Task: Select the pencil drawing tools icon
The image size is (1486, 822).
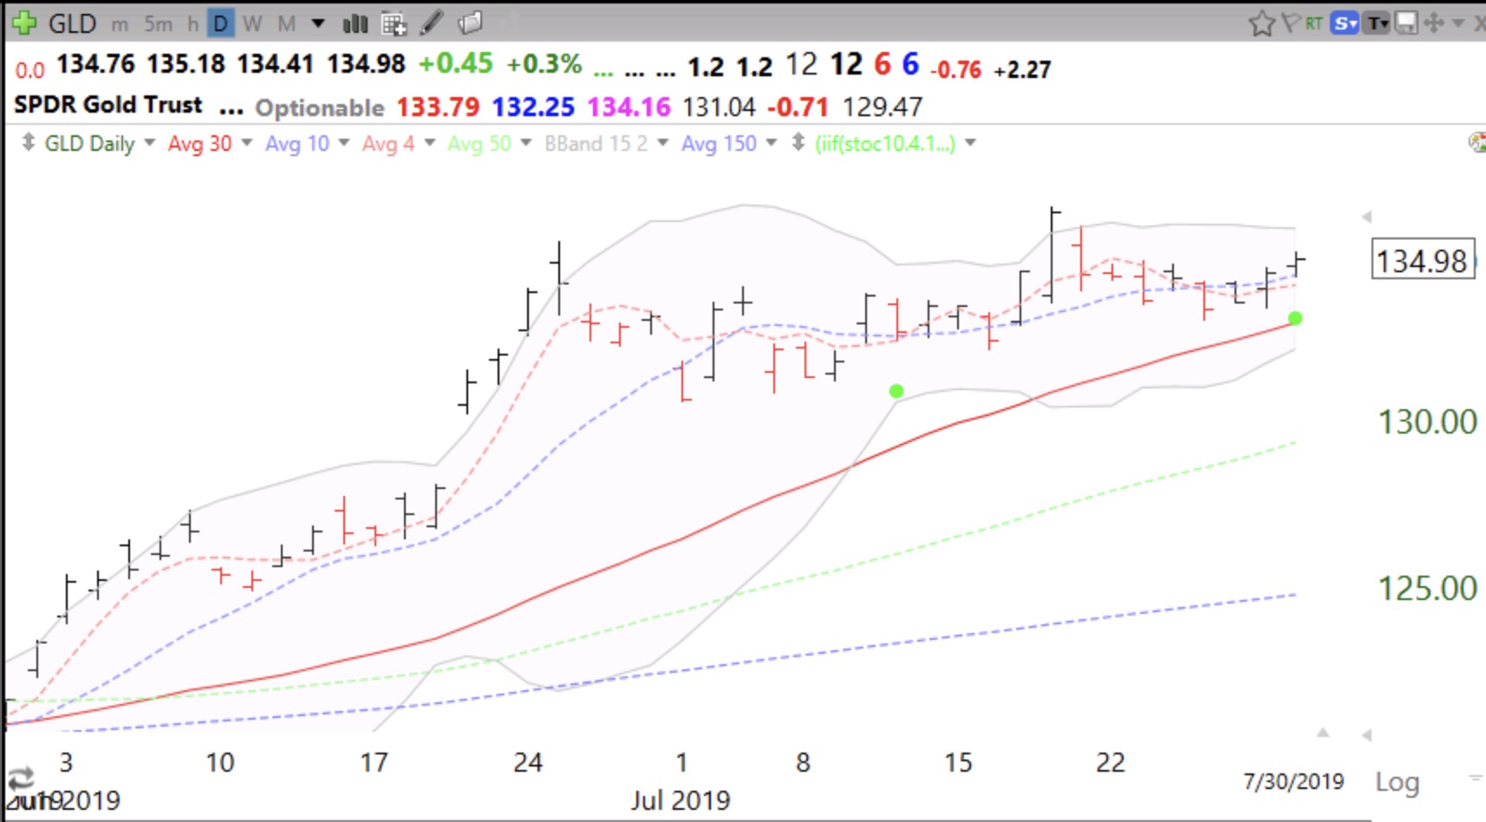Action: [432, 23]
